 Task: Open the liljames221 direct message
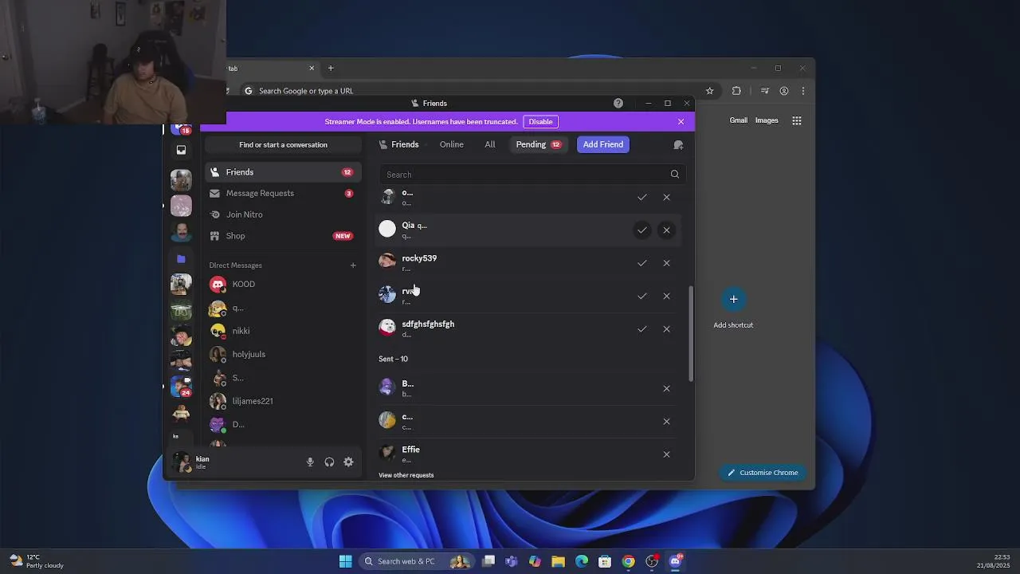(283, 401)
